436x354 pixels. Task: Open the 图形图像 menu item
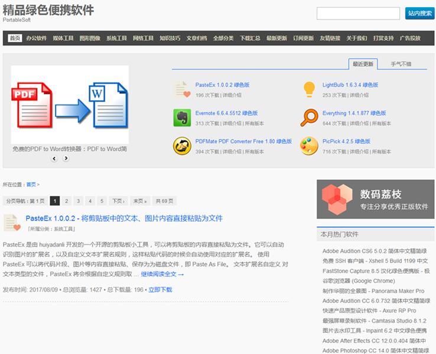(x=90, y=38)
